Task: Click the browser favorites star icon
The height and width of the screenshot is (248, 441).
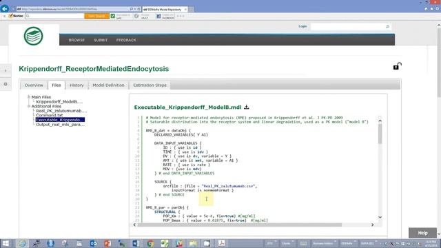Action: click(x=431, y=9)
